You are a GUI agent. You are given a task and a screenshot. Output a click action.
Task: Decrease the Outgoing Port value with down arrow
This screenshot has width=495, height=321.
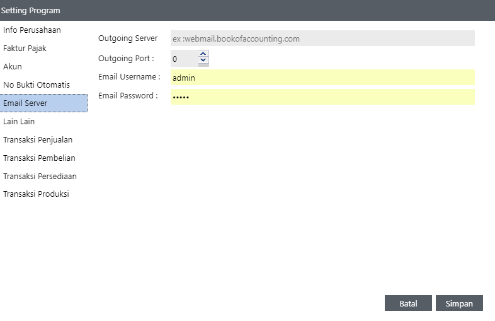pyautogui.click(x=203, y=61)
